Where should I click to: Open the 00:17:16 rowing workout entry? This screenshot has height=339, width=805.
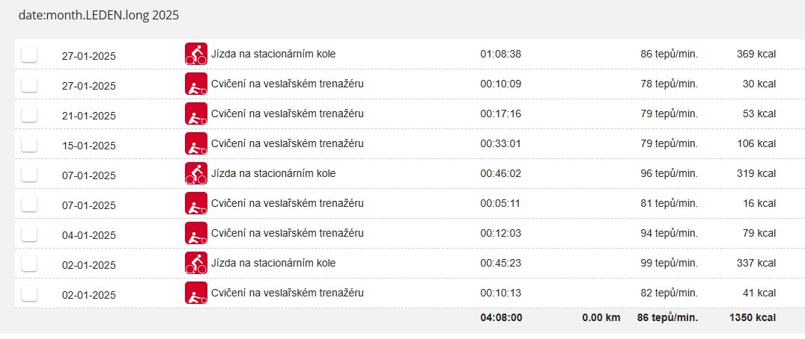[288, 113]
